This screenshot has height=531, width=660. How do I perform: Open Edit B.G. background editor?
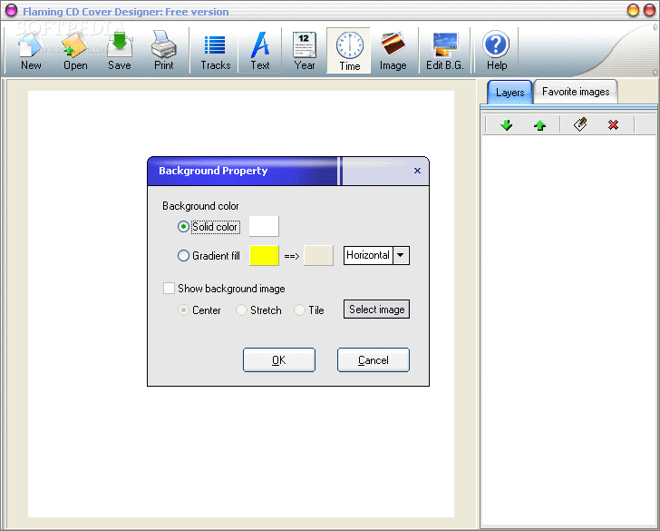click(445, 51)
